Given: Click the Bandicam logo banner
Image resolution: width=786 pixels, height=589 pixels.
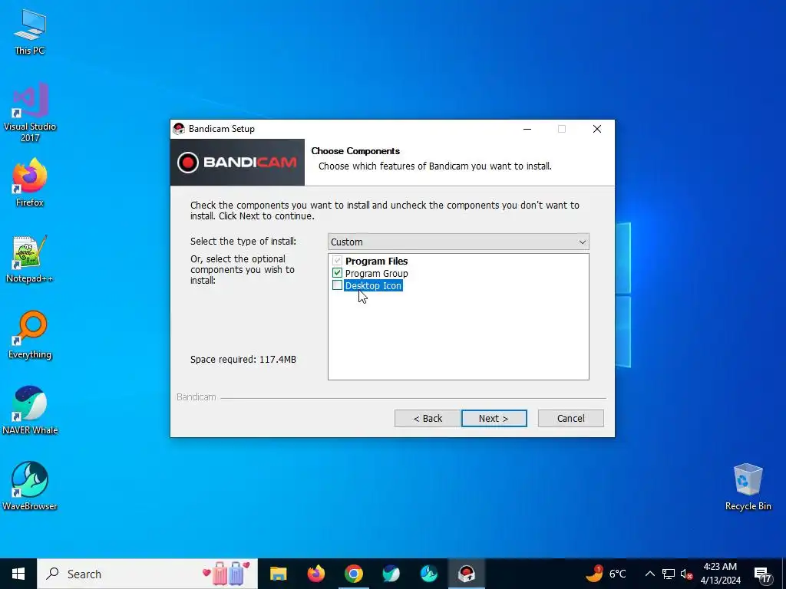Looking at the screenshot, I should coord(237,163).
